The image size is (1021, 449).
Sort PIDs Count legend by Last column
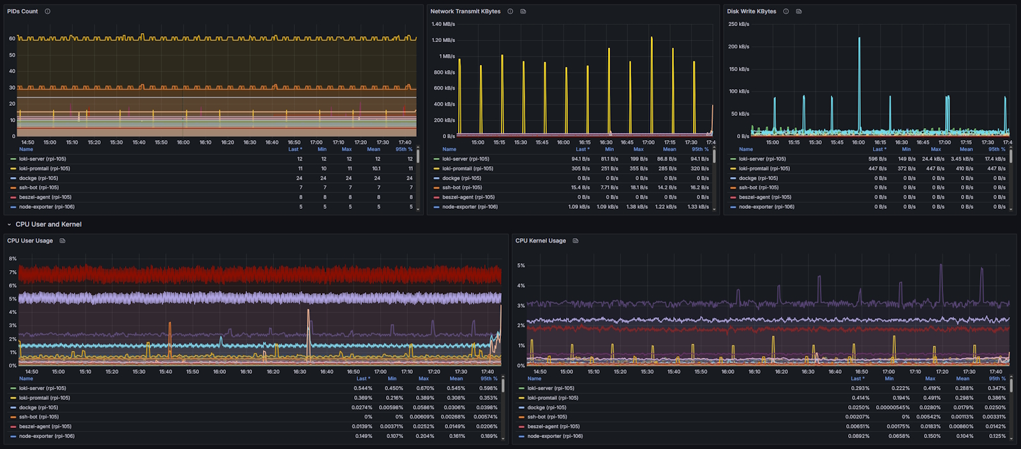pyautogui.click(x=294, y=149)
